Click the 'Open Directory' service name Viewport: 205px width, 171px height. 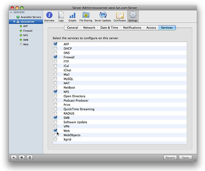[74, 96]
